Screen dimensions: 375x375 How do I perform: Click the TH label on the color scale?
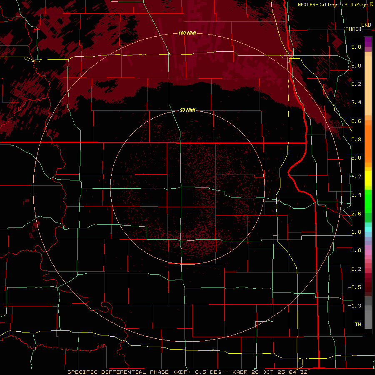(358, 324)
